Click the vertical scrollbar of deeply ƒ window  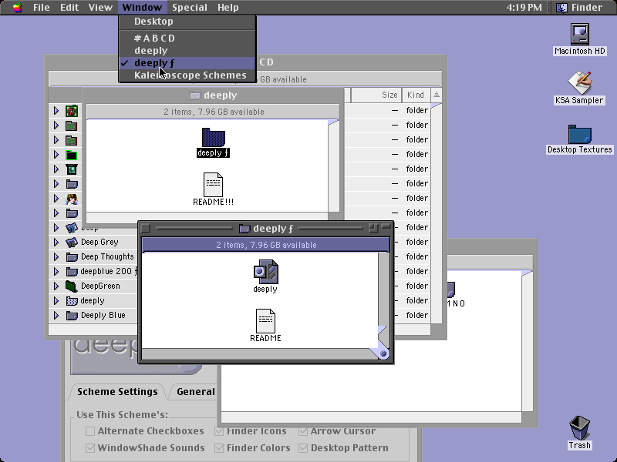pyautogui.click(x=383, y=300)
